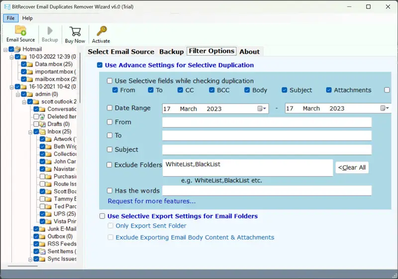Viewport: 398px width, 279px height.
Task: Uncheck Use Advance Settings for Selective Duplication
Action: [x=100, y=65]
